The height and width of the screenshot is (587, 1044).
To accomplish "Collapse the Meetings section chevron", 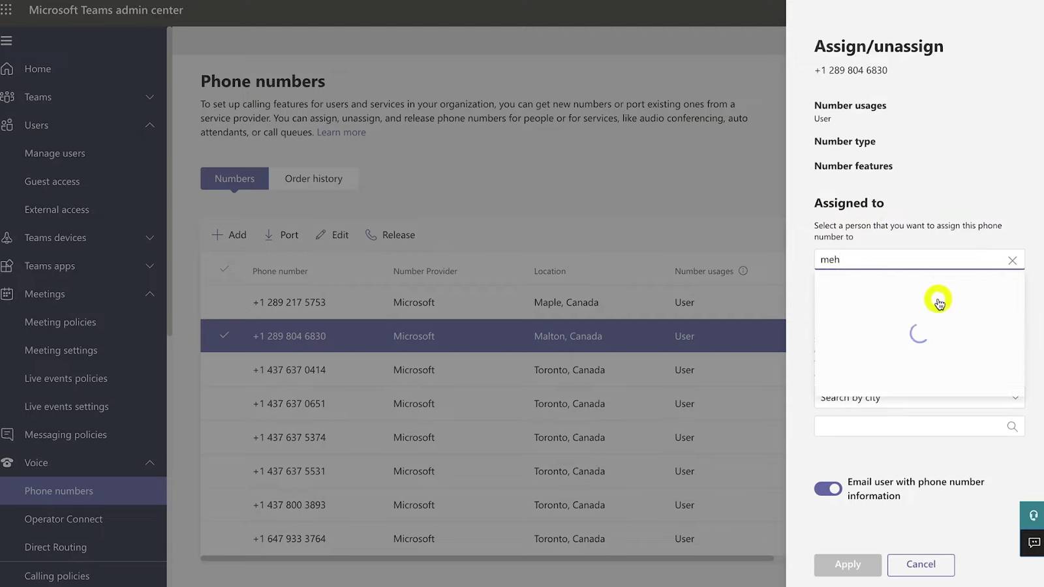I will click(x=149, y=294).
